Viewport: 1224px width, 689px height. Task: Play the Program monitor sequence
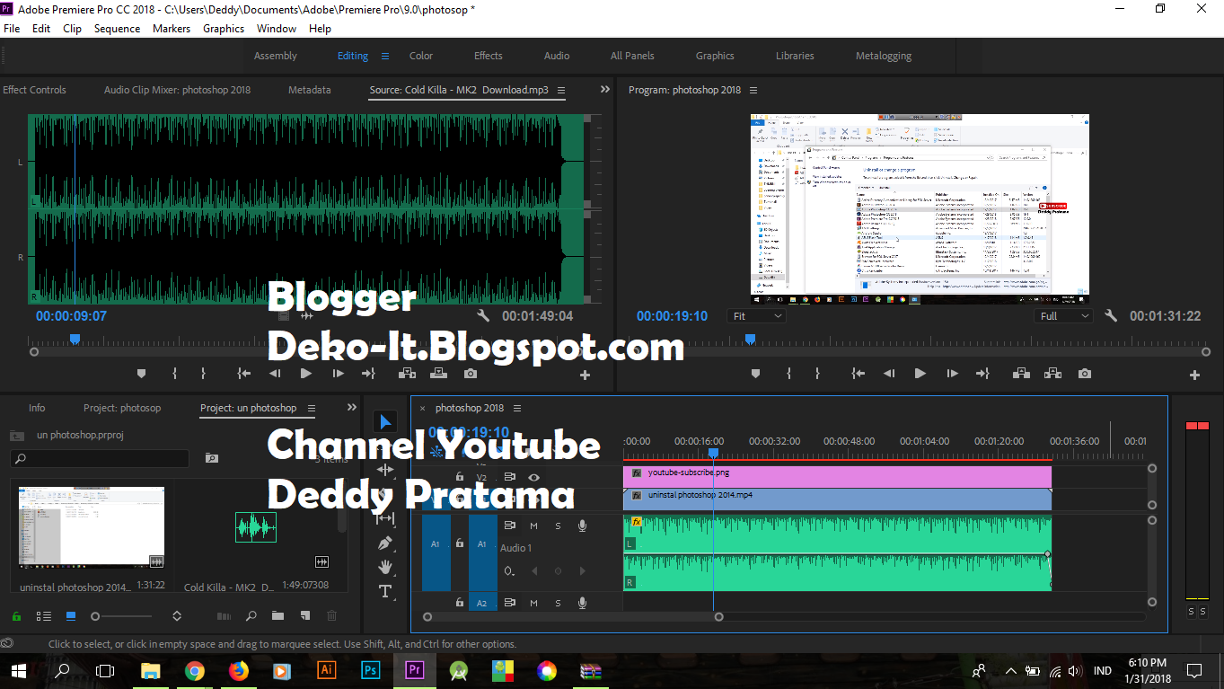920,374
